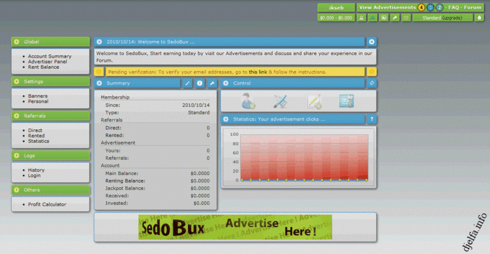Image resolution: width=490 pixels, height=254 pixels.
Task: Open the envelope messages icon in top bar
Action: coord(406,18)
